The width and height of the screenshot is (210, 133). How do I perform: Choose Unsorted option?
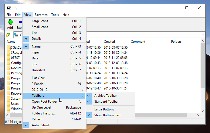pyautogui.click(x=54, y=70)
